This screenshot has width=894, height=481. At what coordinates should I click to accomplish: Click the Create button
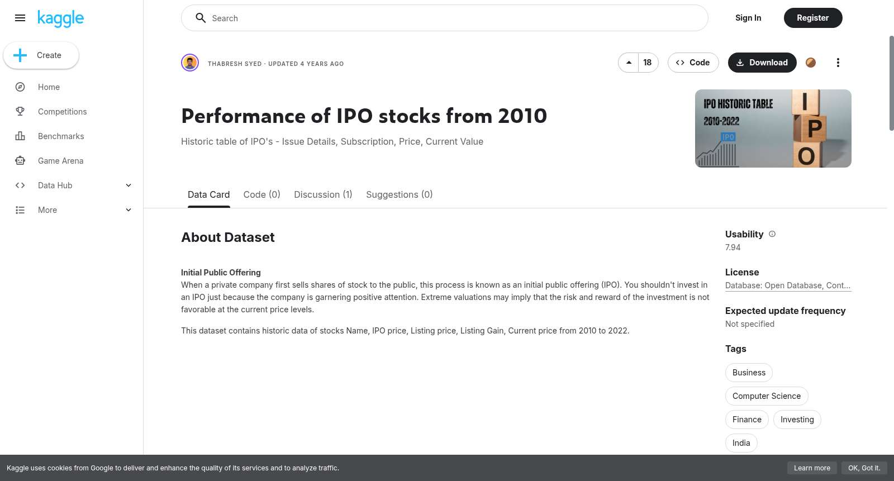[x=41, y=55]
